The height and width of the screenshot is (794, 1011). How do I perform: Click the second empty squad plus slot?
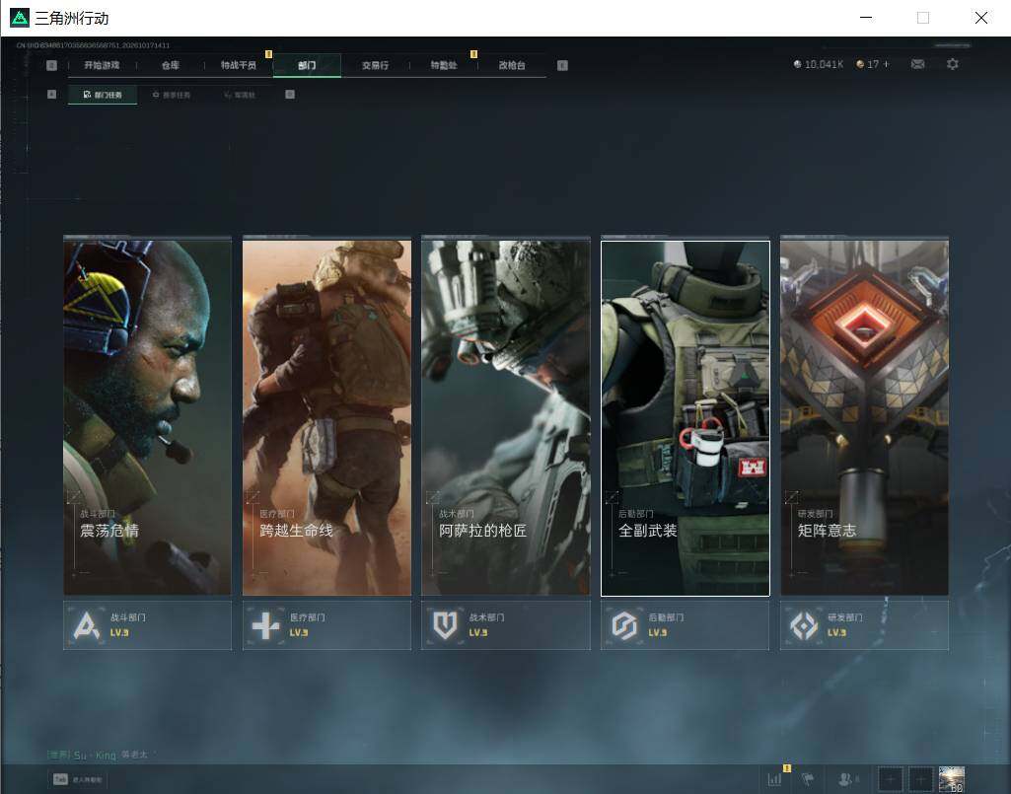point(920,779)
